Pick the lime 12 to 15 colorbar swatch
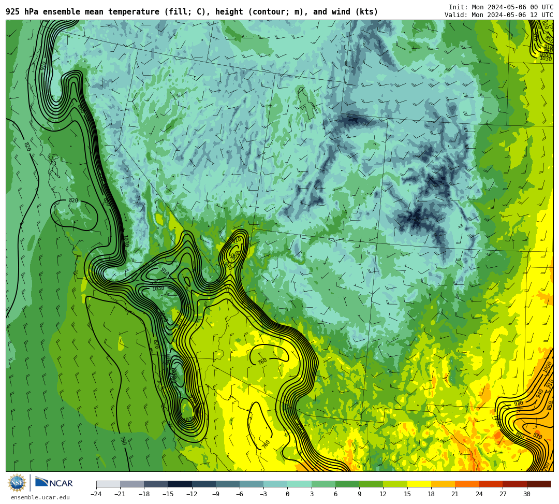The height and width of the screenshot is (504, 559). (x=395, y=484)
